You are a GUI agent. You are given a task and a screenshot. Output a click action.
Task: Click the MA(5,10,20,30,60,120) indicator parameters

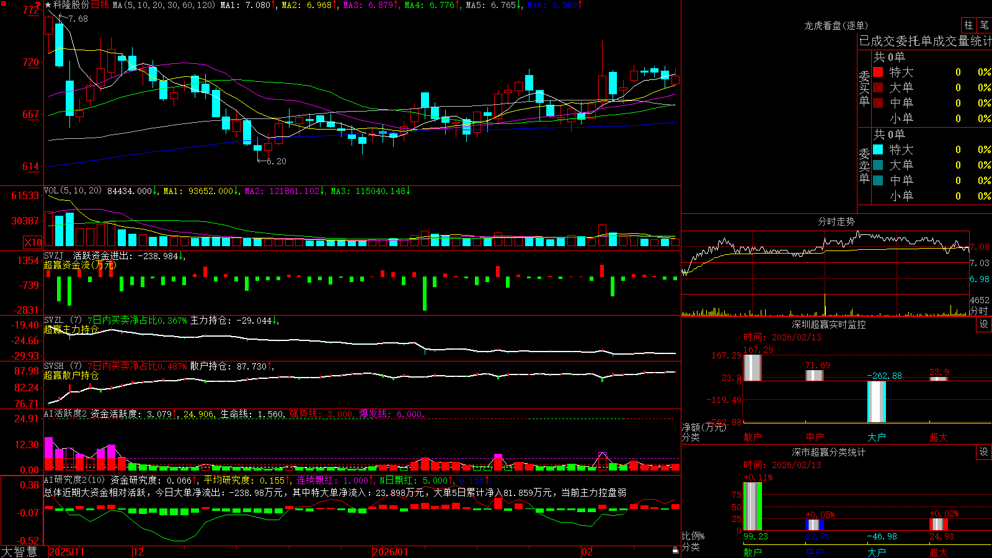tap(164, 5)
